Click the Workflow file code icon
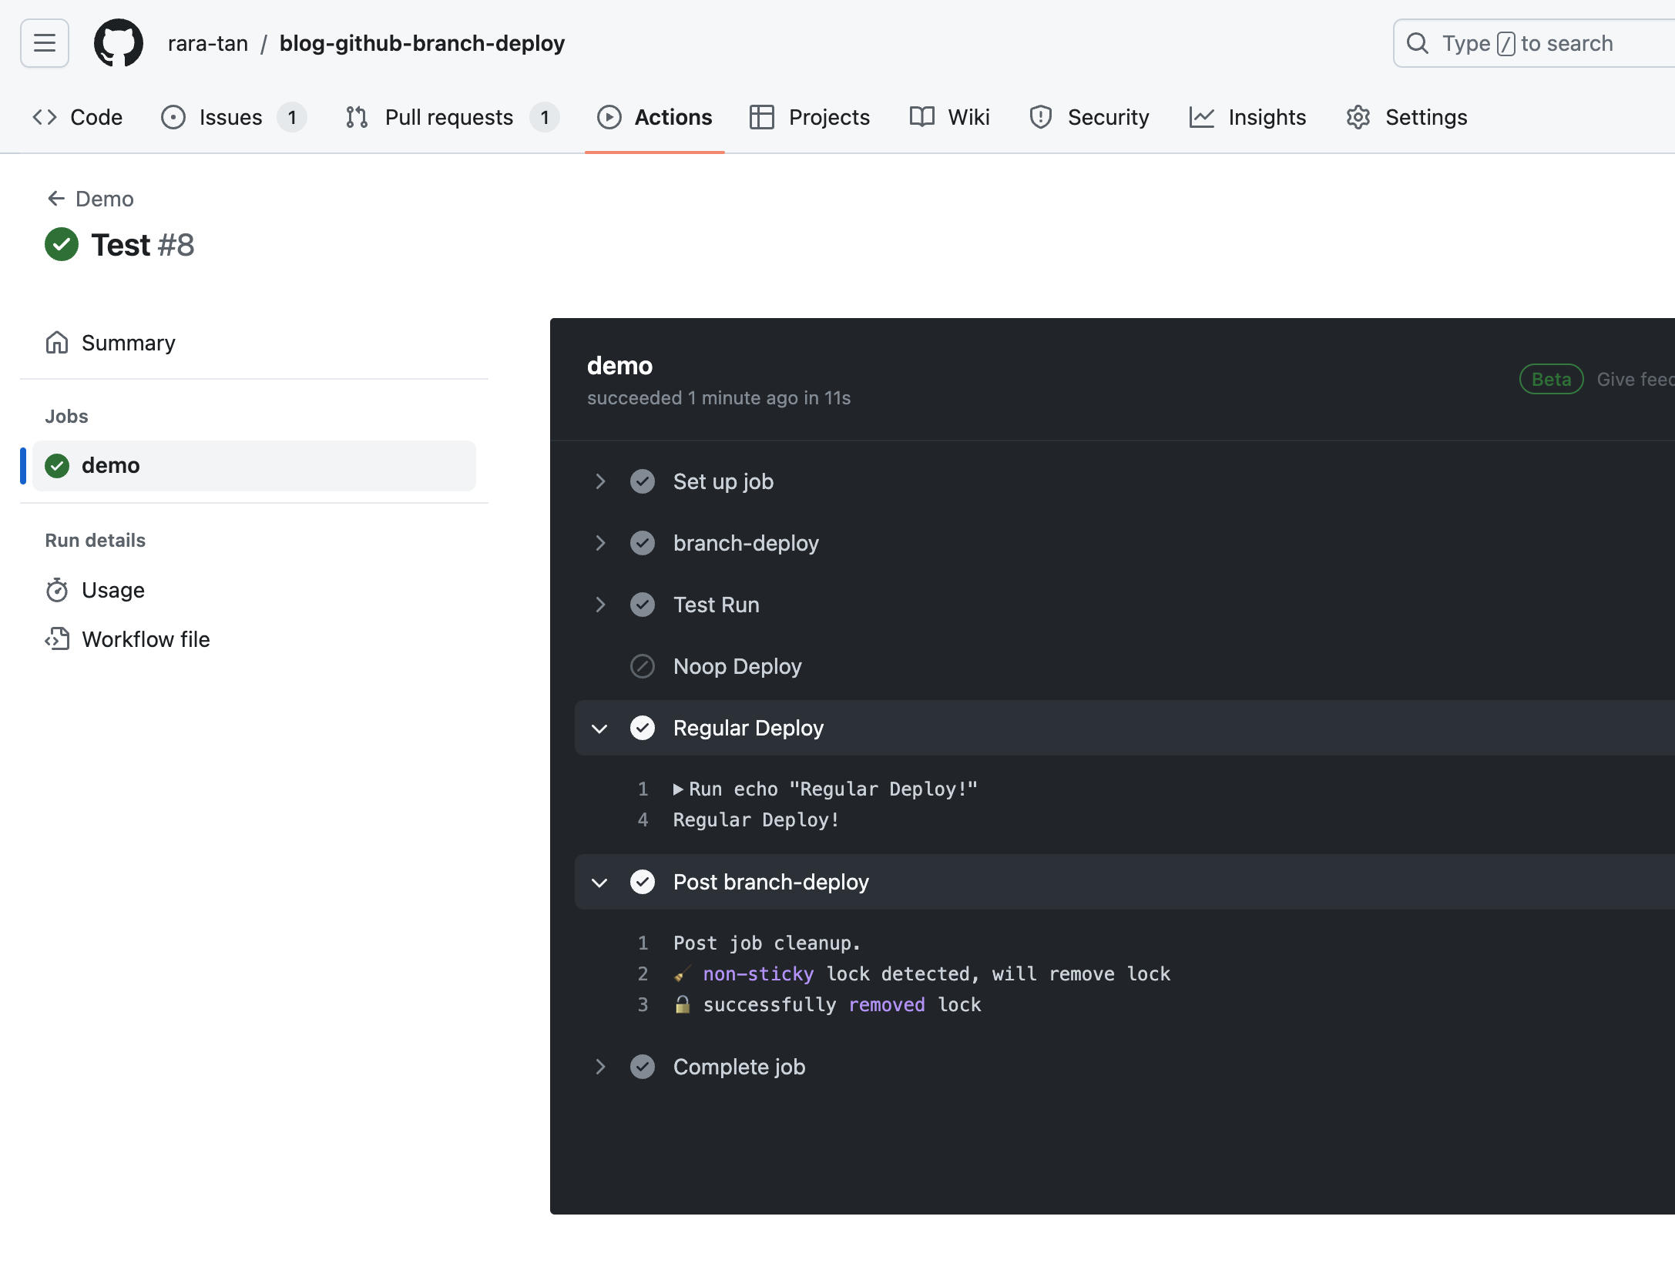The width and height of the screenshot is (1675, 1280). 57,639
